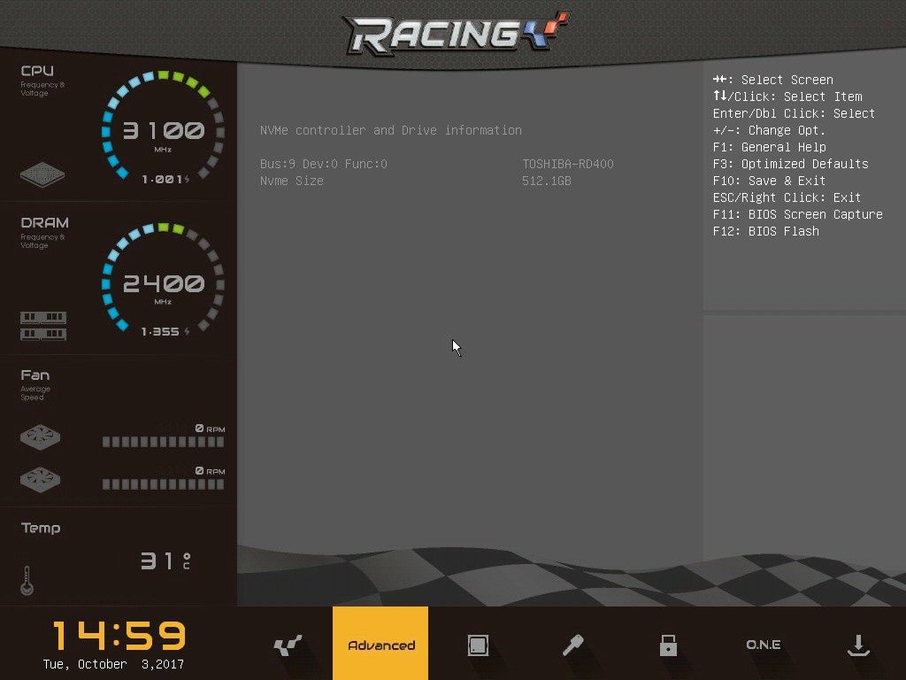Viewport: 906px width, 680px height.
Task: Select the Nvme Size row label
Action: click(x=292, y=181)
